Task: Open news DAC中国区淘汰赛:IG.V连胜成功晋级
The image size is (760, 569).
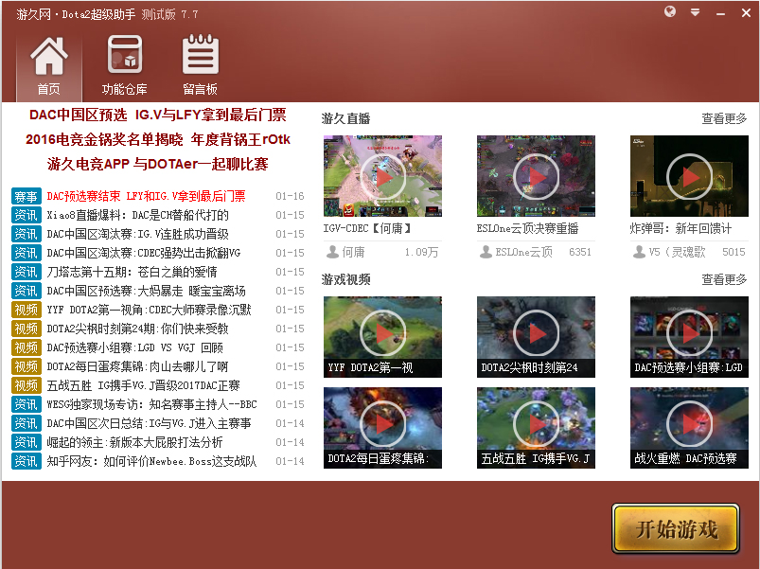Action: [137, 234]
